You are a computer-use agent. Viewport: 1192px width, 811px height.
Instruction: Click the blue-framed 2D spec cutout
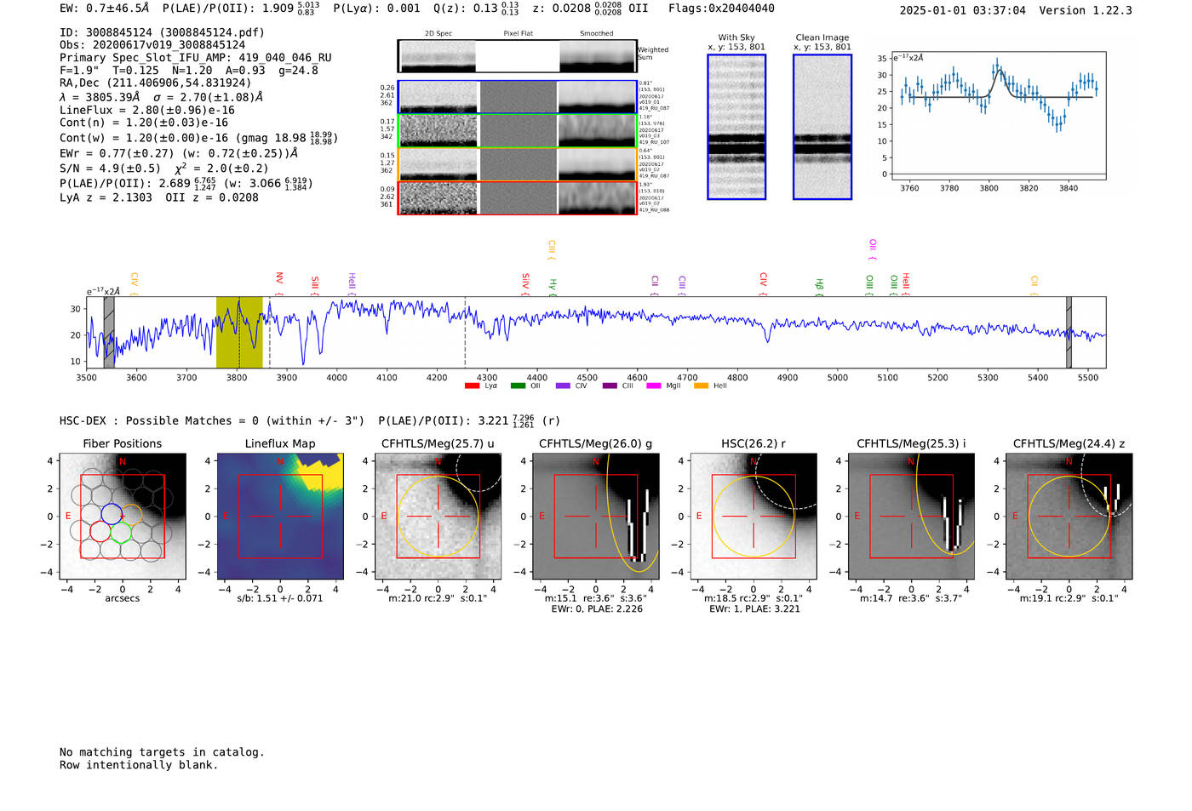(438, 97)
